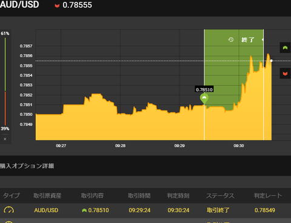Click the red down arrow beside 0.78555

tap(57, 5)
